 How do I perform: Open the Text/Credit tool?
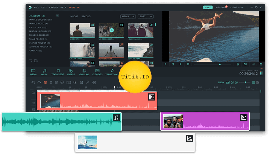(58, 72)
